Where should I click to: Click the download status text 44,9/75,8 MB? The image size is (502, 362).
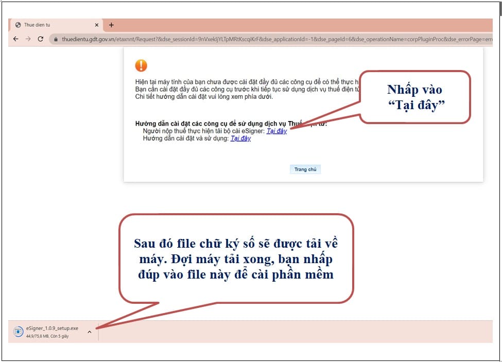47,336
